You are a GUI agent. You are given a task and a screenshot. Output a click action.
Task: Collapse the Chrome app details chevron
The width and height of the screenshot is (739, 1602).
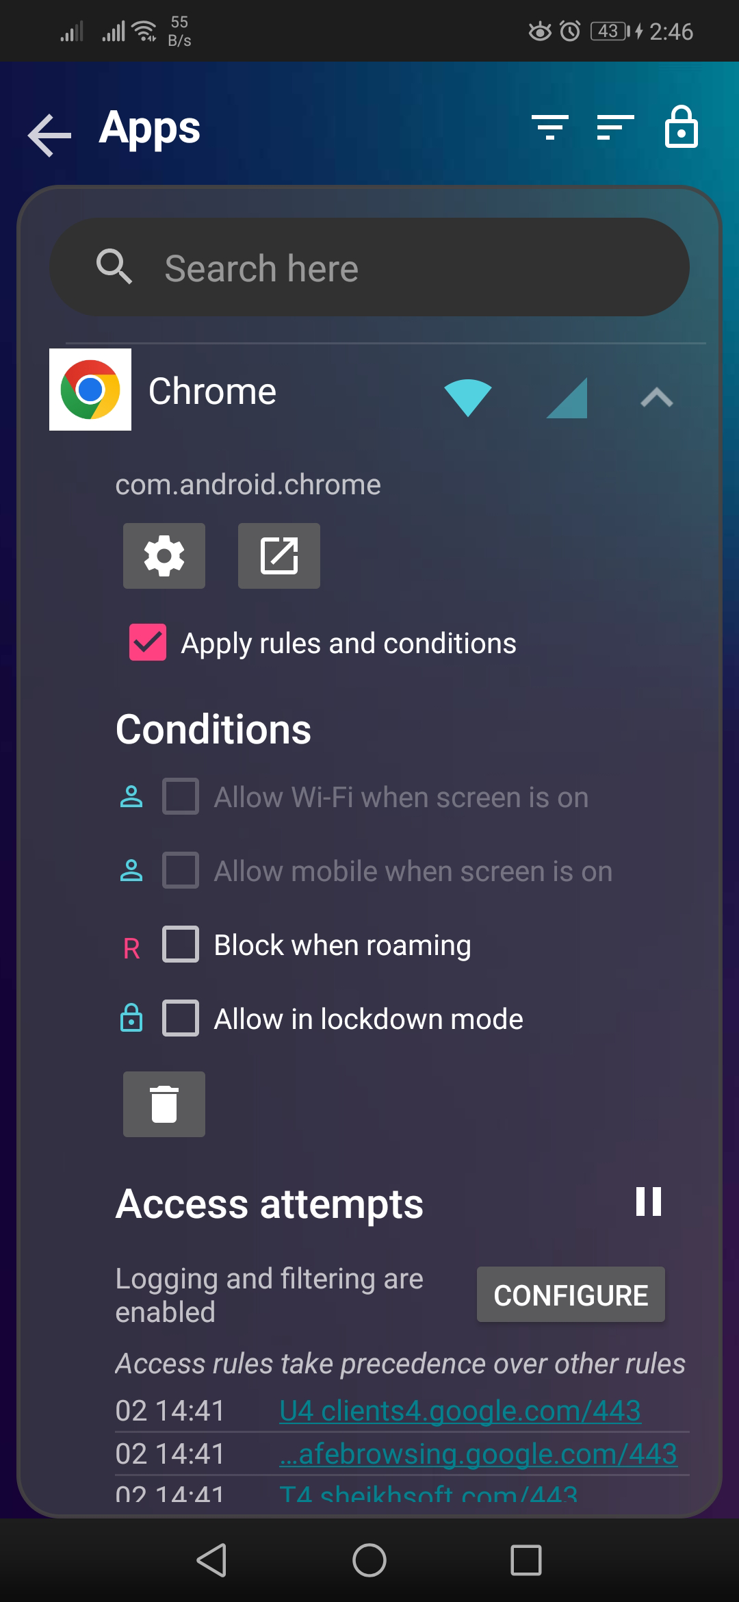pos(656,398)
